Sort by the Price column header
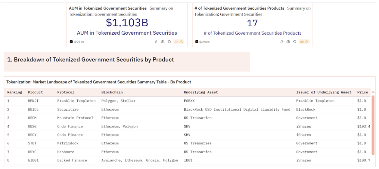Viewport: 379px width, 169px height. 363,92
